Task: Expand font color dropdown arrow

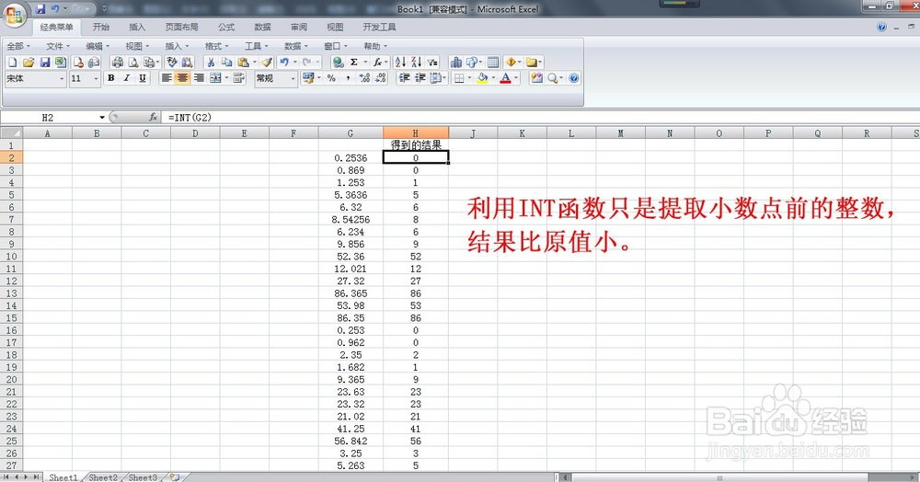Action: 516,78
